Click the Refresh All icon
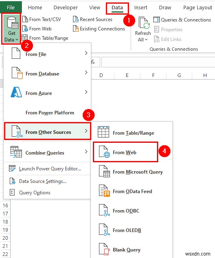Screen dimensions: 215x258 coord(144,23)
